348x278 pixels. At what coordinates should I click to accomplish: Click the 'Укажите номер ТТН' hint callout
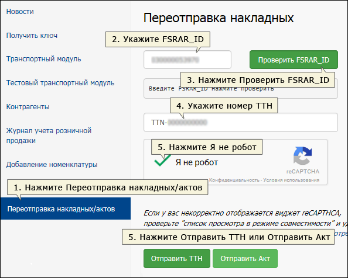(224, 106)
